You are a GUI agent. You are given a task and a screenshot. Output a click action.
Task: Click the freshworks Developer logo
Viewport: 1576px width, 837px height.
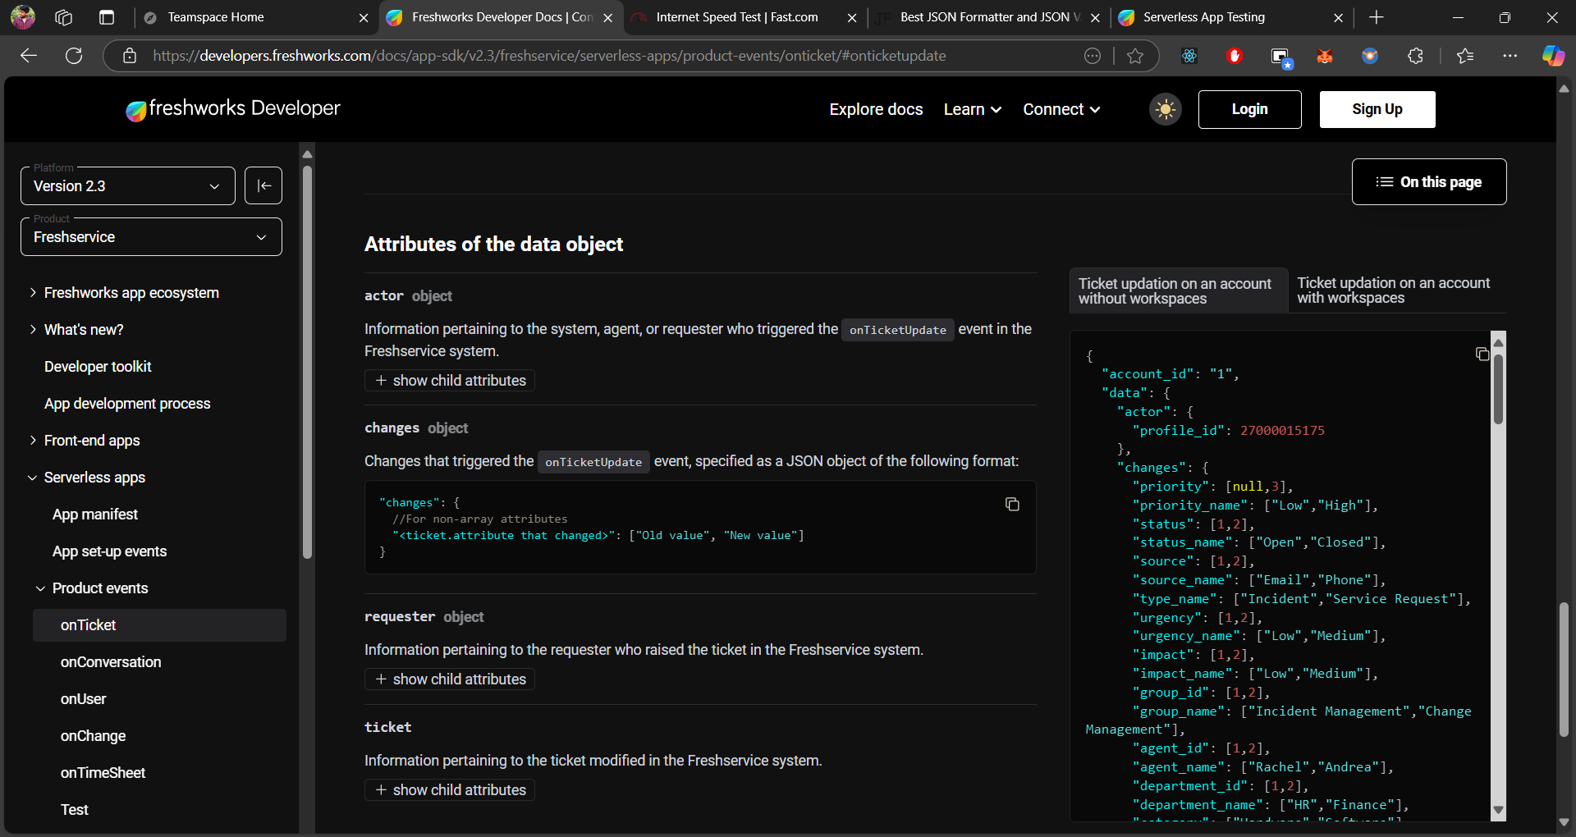coord(232,109)
